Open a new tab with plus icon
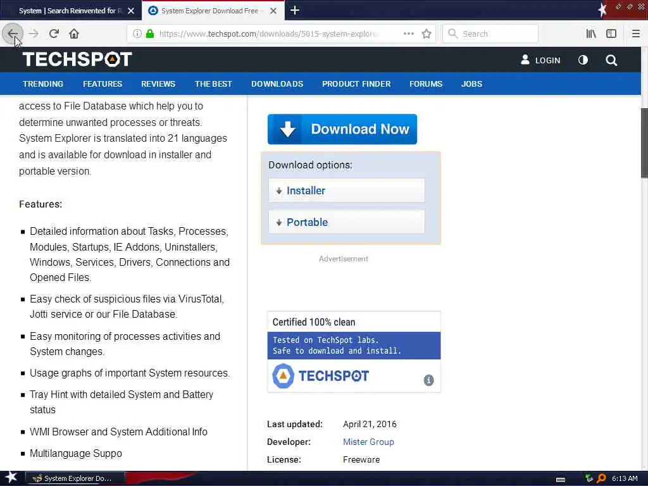 click(295, 10)
